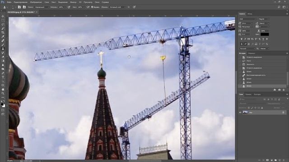The height and width of the screenshot is (162, 289).
Task: Toggle Faux Bold in Character panel
Action: tap(242, 39)
